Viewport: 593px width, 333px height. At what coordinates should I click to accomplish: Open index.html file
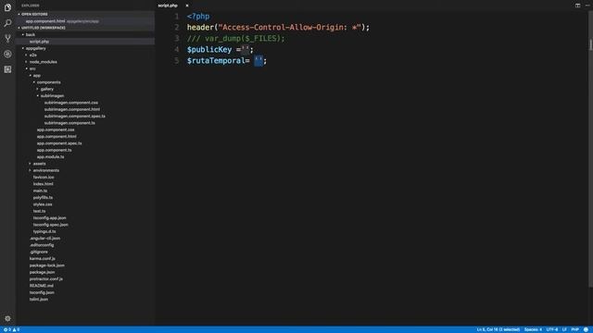44,184
